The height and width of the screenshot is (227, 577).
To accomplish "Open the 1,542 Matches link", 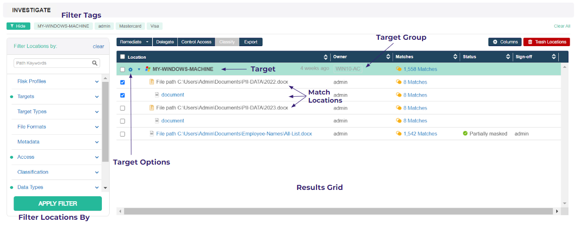I will coord(420,134).
